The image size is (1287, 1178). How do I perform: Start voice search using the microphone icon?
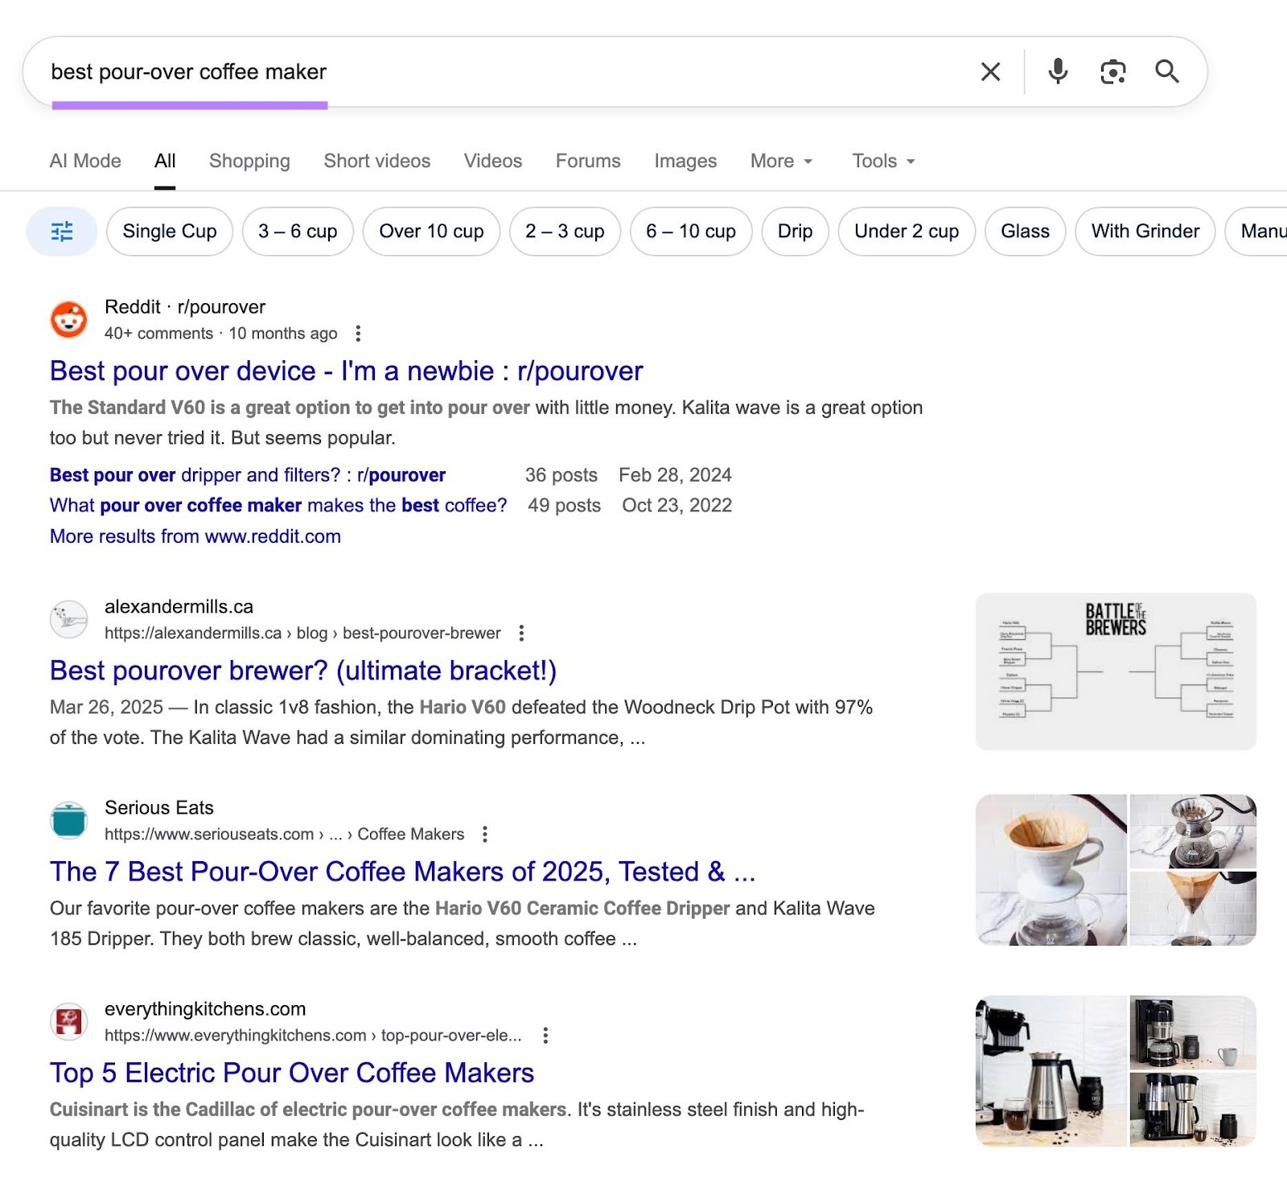pos(1058,72)
